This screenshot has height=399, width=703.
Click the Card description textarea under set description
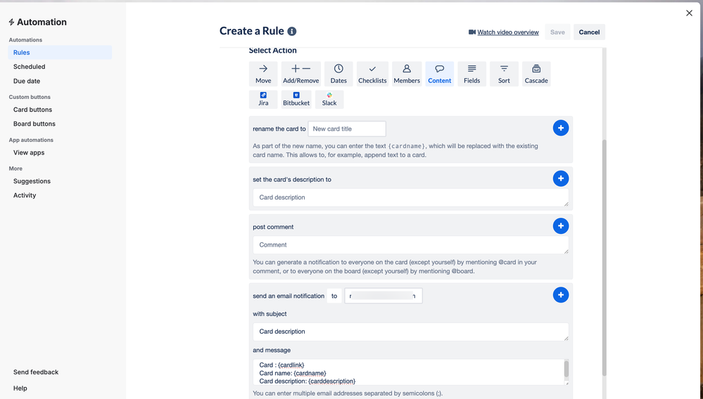pyautogui.click(x=411, y=197)
